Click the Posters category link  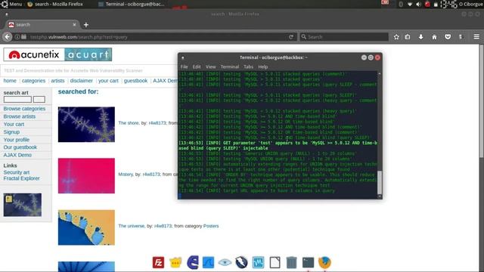[x=211, y=226]
